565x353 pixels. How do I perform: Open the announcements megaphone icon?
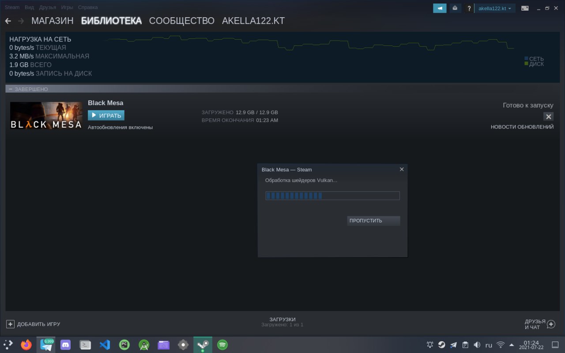click(440, 8)
